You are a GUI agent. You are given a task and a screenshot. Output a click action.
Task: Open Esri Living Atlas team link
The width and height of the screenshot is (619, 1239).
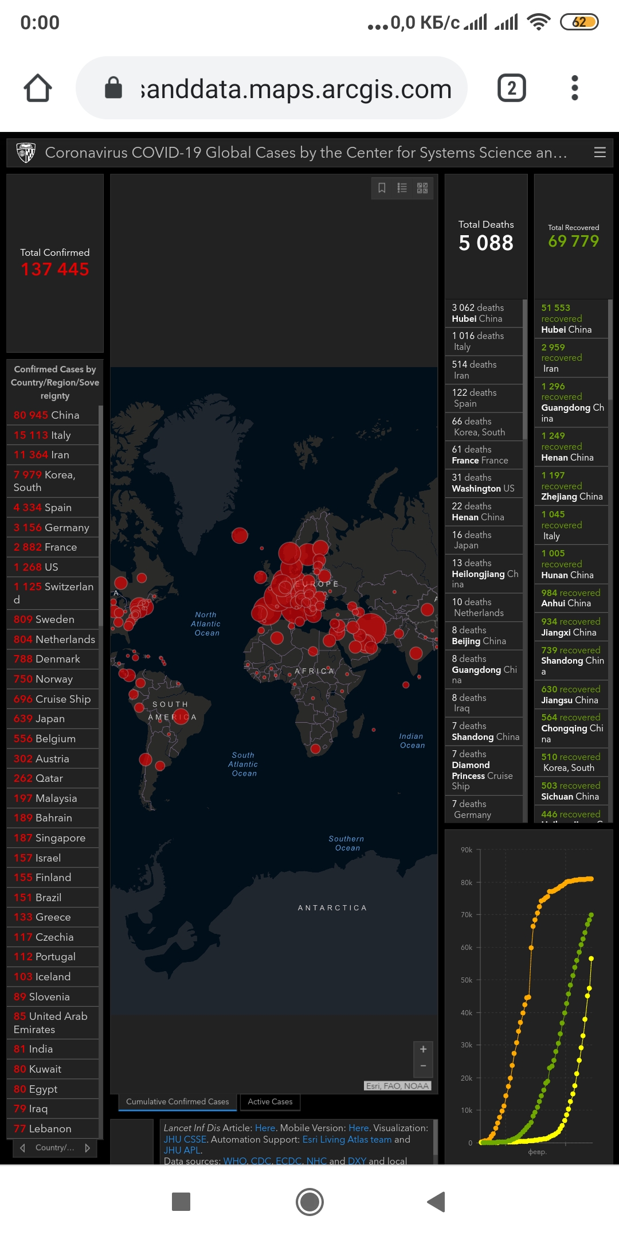click(x=347, y=1139)
